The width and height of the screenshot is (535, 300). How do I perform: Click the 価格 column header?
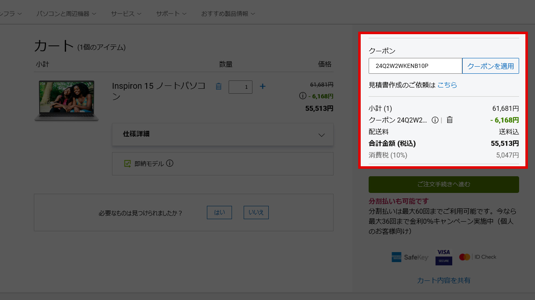(x=325, y=64)
